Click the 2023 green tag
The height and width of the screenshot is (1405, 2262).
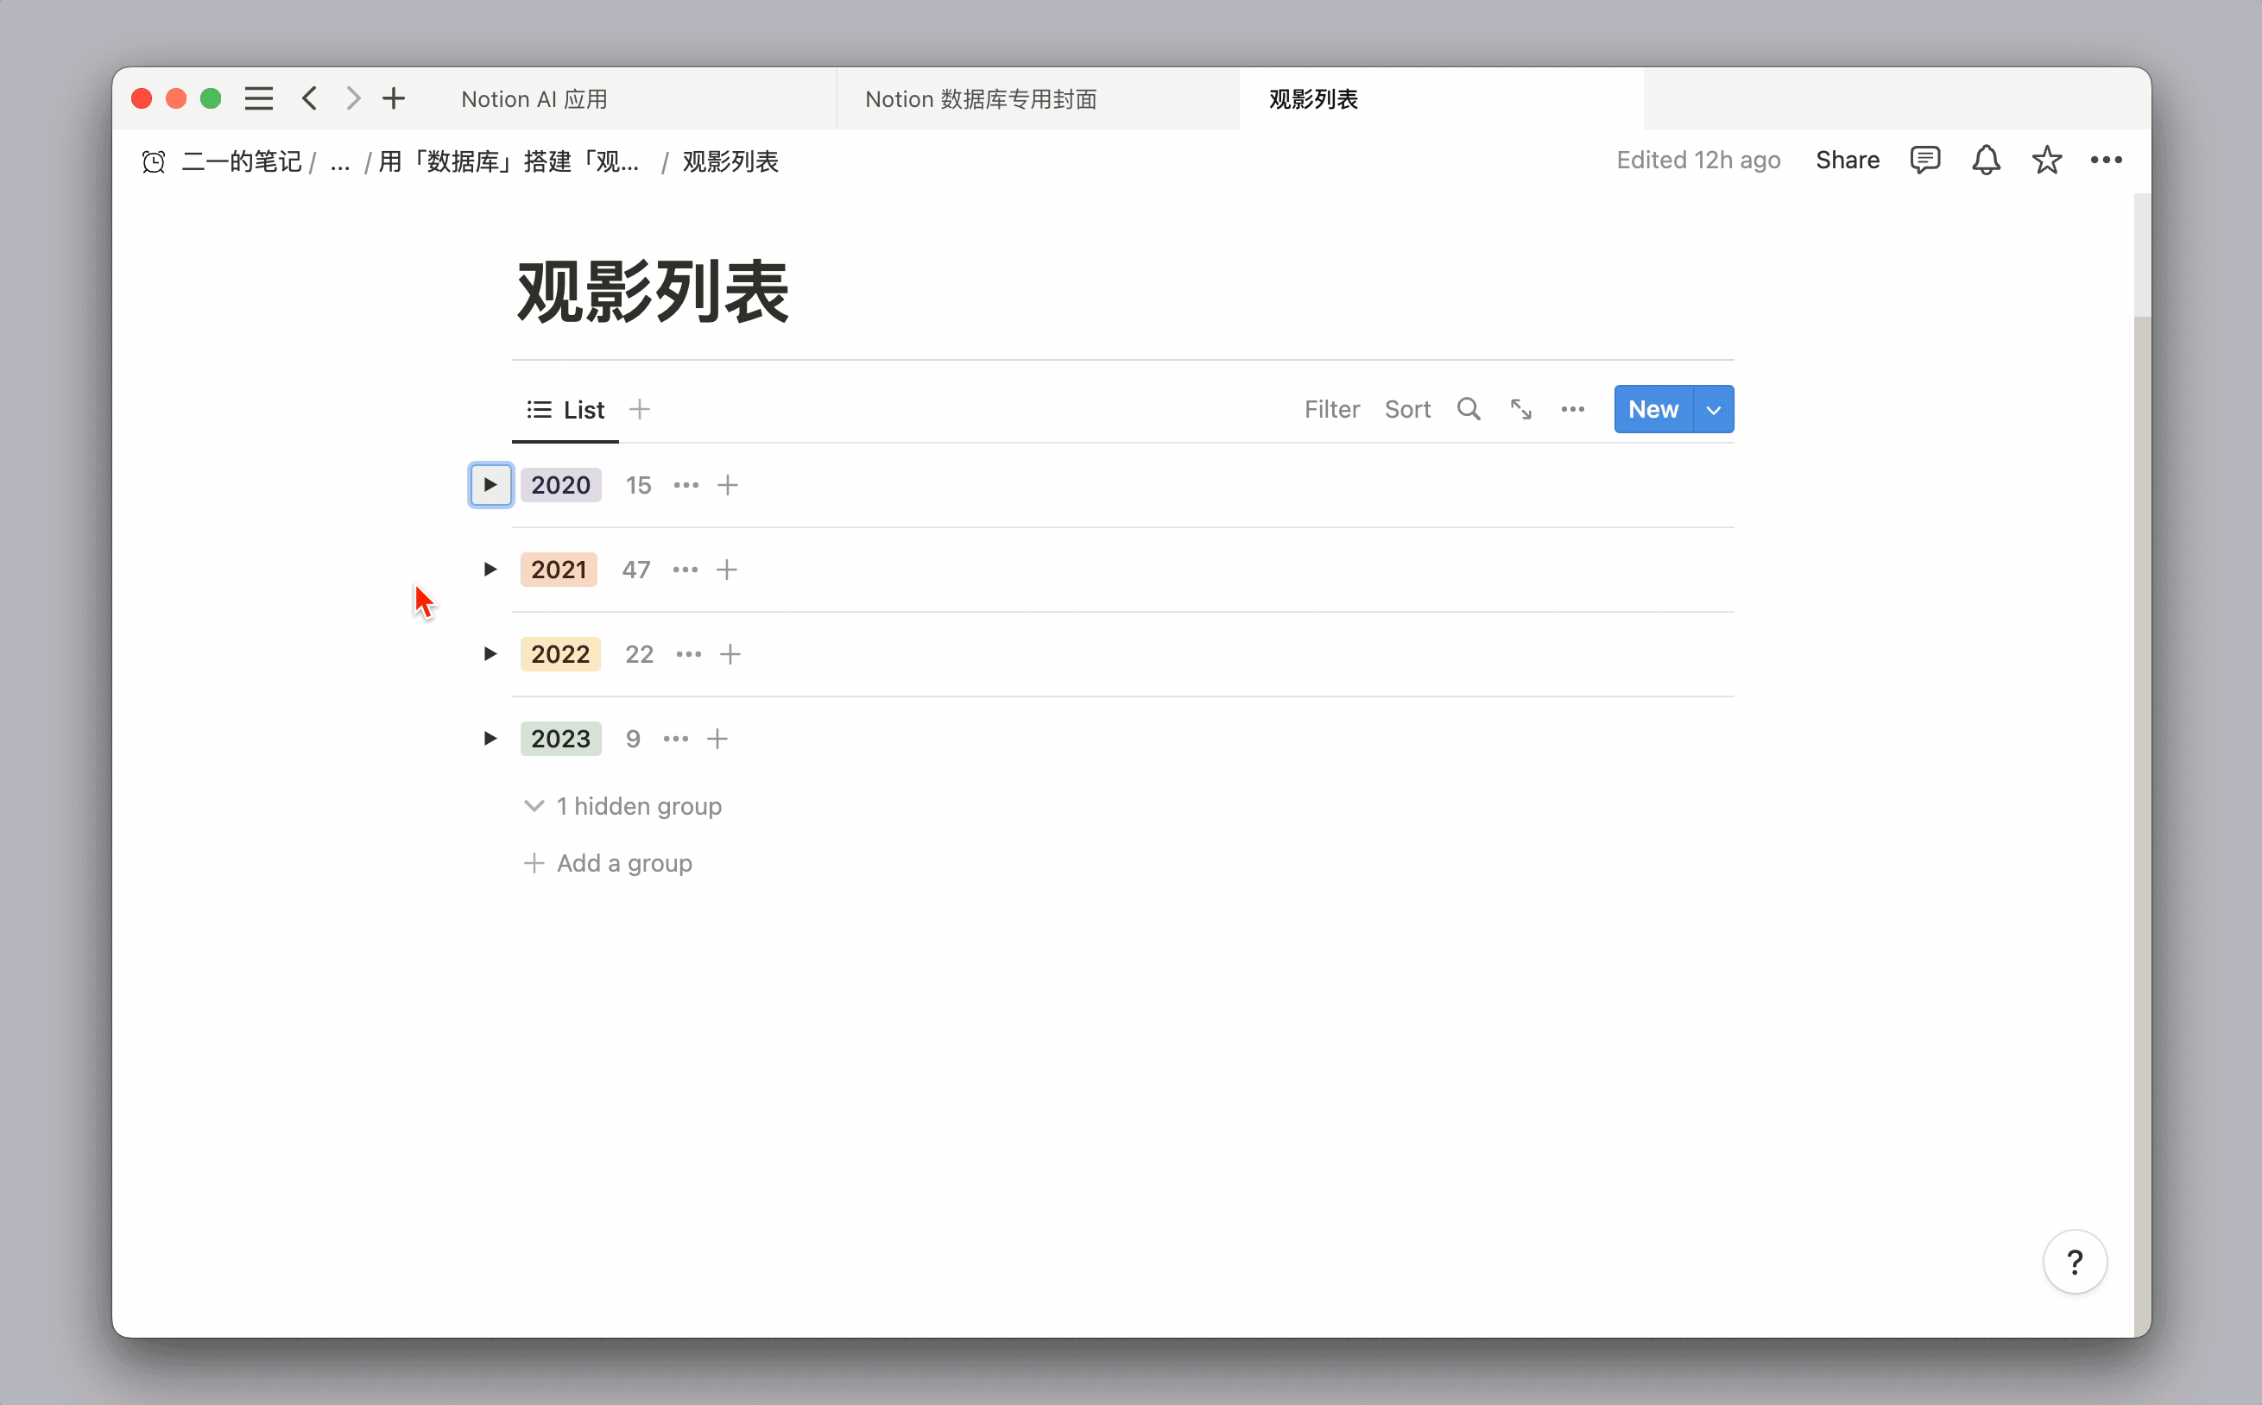point(560,739)
